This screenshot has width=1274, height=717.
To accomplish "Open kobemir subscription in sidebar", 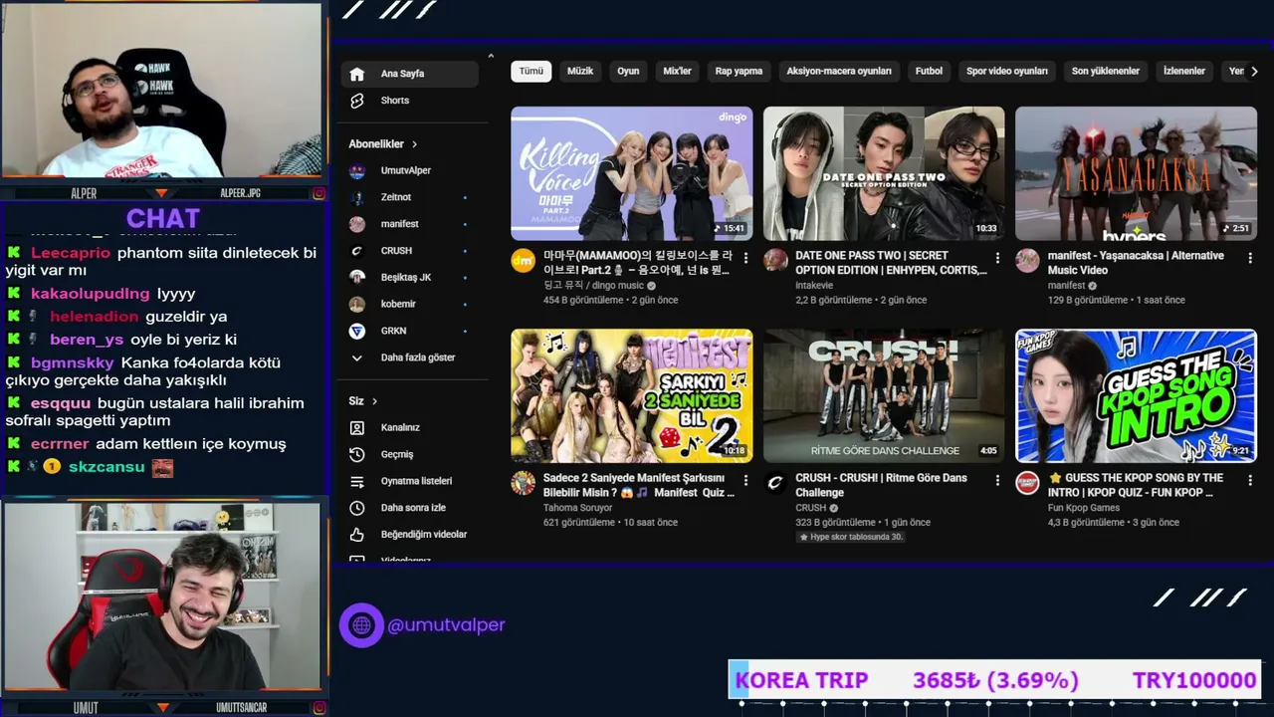I will 409,304.
